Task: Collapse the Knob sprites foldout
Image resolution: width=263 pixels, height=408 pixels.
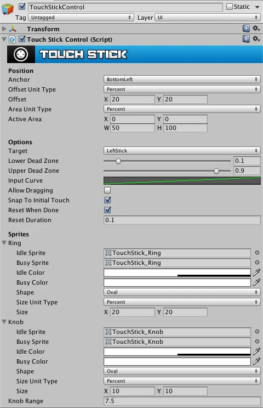Action: click(4, 321)
